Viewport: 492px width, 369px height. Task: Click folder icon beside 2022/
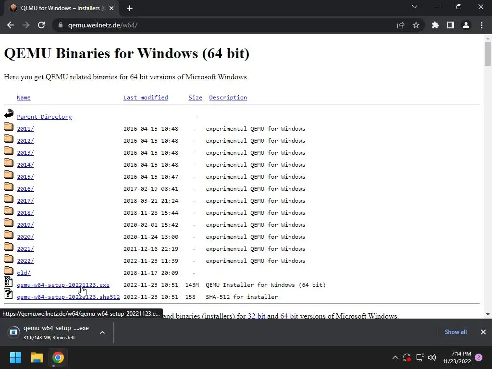9,258
